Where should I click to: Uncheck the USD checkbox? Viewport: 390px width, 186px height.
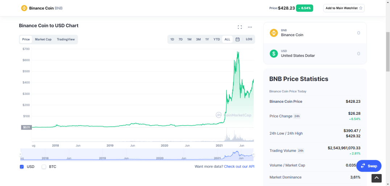[22, 166]
